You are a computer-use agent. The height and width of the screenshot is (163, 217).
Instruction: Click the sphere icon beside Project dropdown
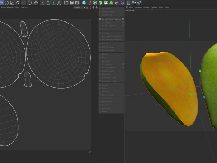94,7
